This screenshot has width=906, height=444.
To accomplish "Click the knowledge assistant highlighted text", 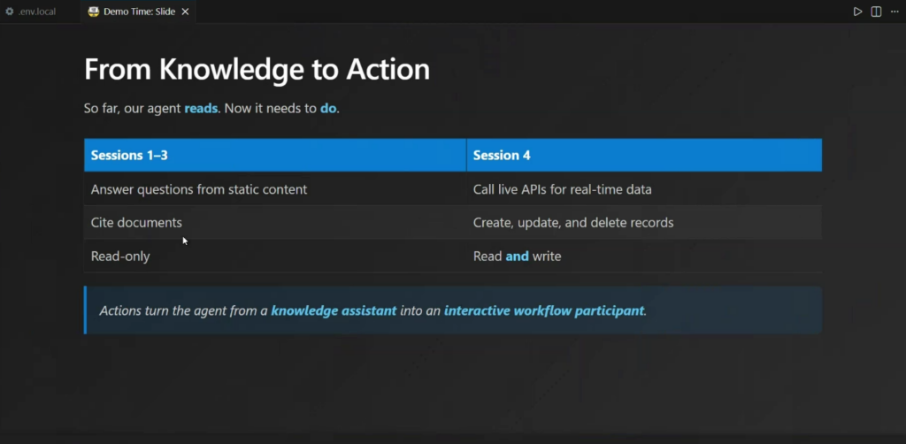I will click(x=334, y=310).
